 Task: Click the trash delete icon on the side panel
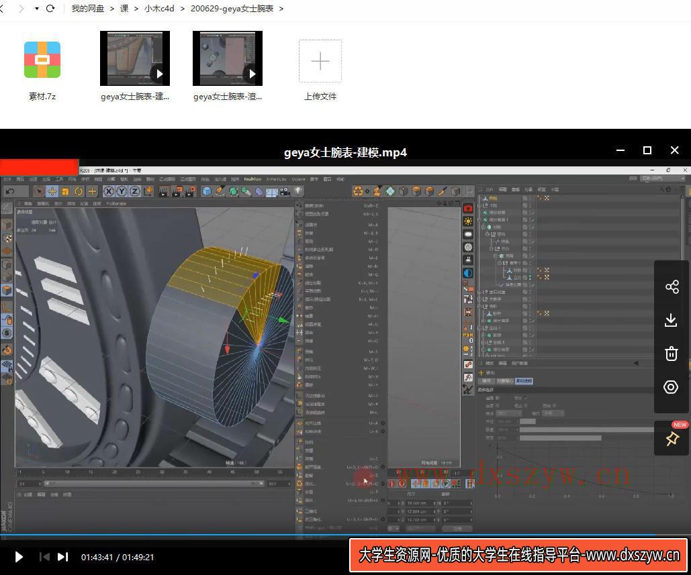[x=671, y=353]
